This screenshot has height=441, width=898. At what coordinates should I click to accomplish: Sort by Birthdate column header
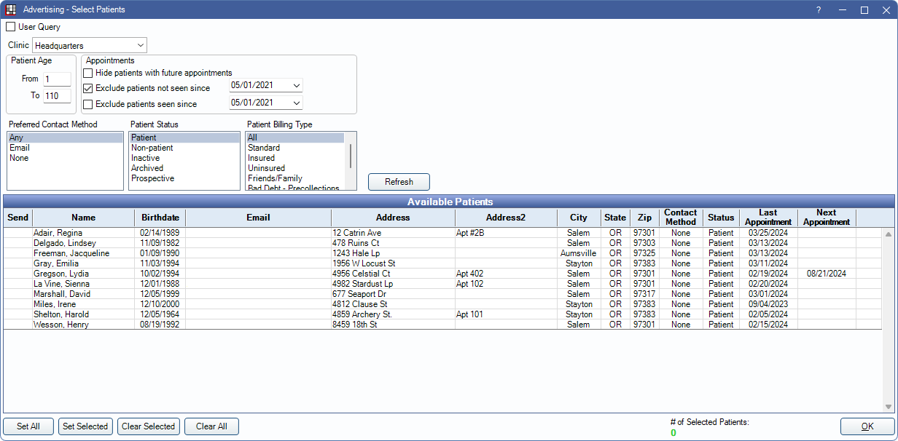[160, 218]
